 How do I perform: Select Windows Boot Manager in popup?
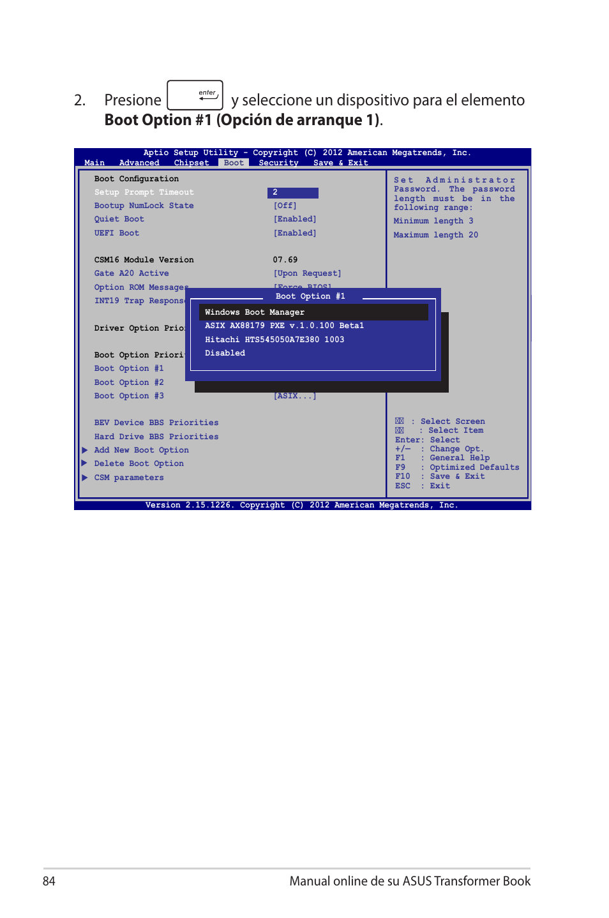[313, 312]
